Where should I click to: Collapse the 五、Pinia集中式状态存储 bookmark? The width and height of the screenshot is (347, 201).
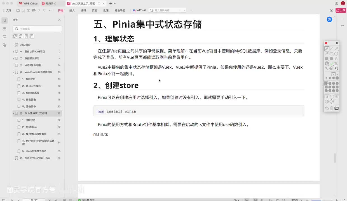pyautogui.click(x=14, y=113)
